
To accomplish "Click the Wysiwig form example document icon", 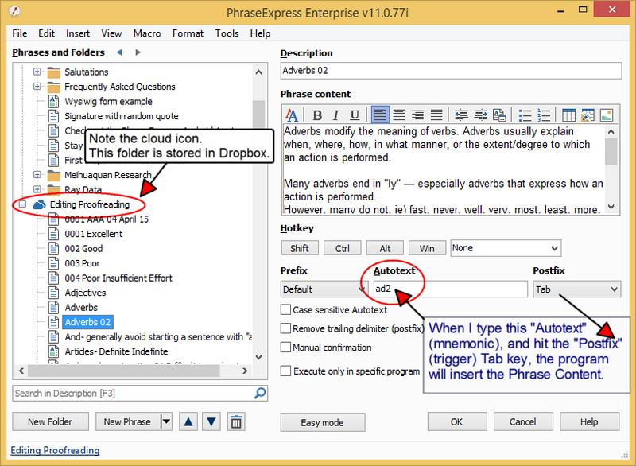I will pos(53,101).
